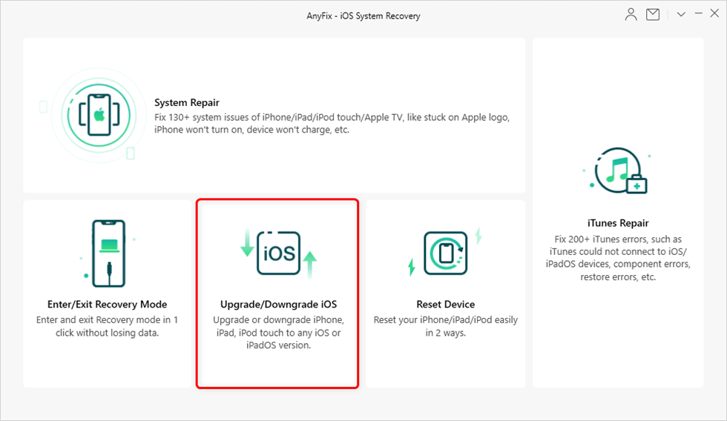Screen dimensions: 727x421
Task: Click the Reset Device circular-arrow icon
Action: 445,253
